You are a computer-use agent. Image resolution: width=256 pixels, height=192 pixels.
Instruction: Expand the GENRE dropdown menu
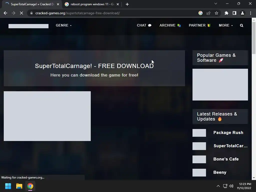(x=64, y=25)
